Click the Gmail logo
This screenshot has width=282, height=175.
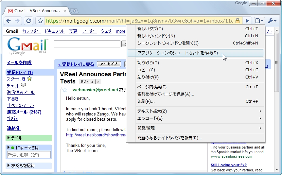tap(27, 46)
